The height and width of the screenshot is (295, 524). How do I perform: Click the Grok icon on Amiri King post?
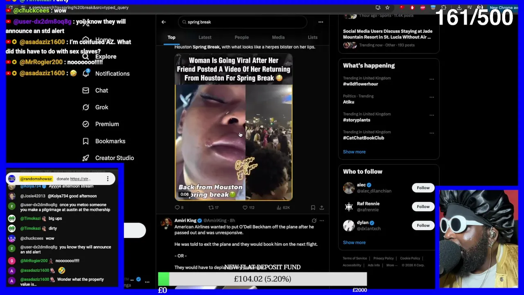(314, 220)
